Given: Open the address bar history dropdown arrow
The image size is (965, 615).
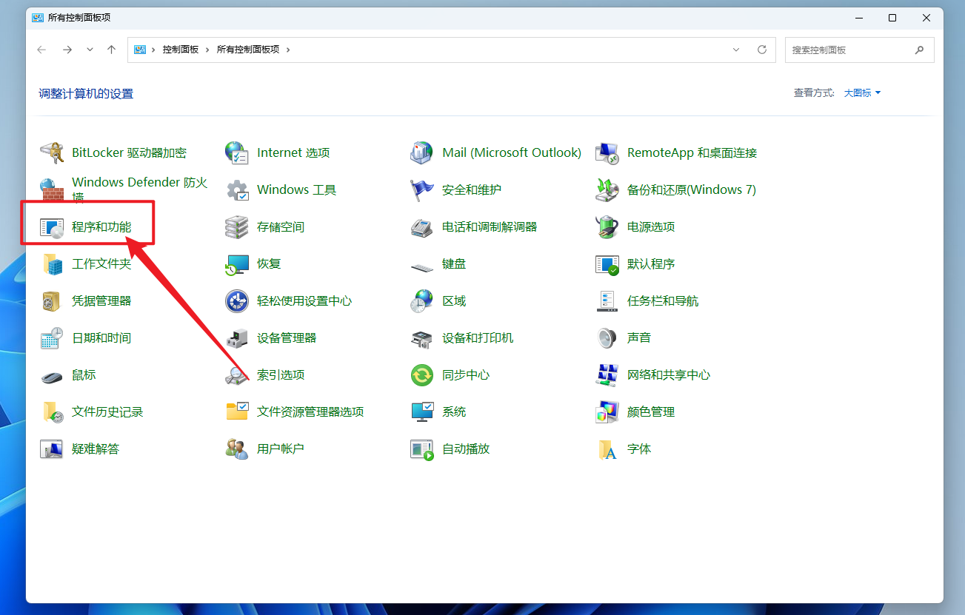Looking at the screenshot, I should [736, 50].
